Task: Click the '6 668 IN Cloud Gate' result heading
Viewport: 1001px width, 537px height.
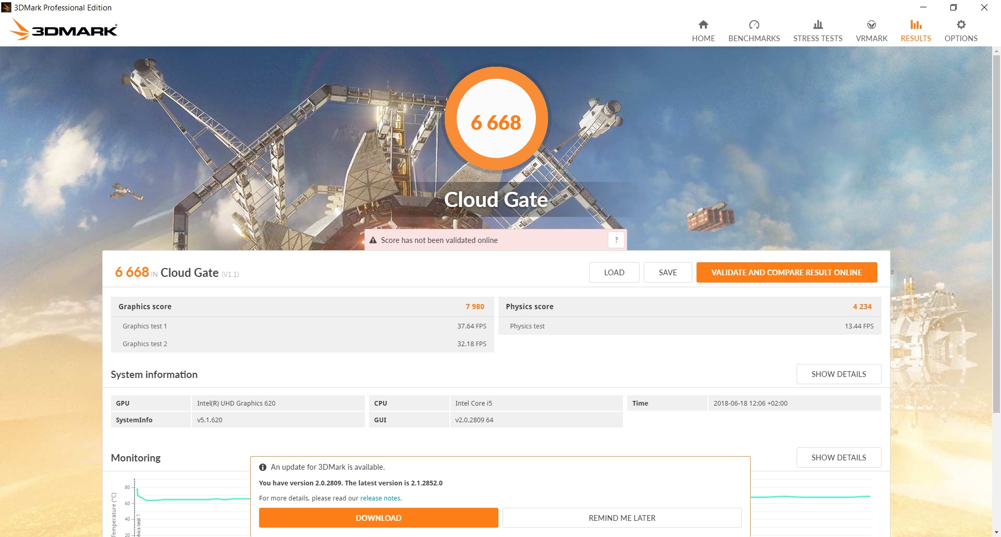Action: coord(177,272)
